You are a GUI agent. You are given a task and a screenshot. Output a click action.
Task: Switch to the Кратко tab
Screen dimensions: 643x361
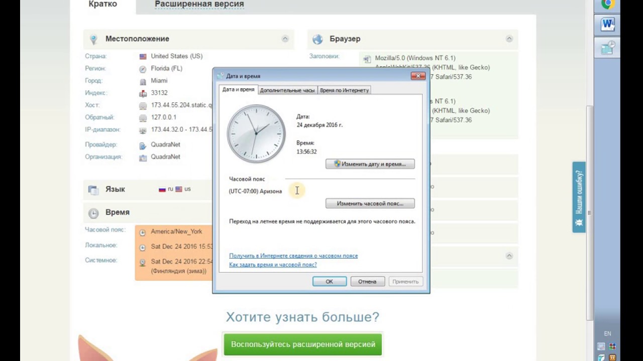(103, 4)
